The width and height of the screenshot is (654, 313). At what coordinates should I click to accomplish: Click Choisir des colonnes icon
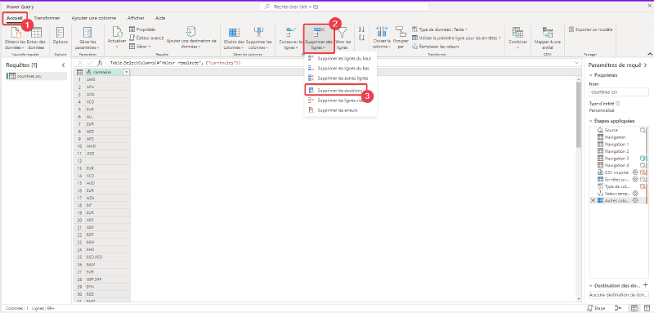tap(234, 33)
